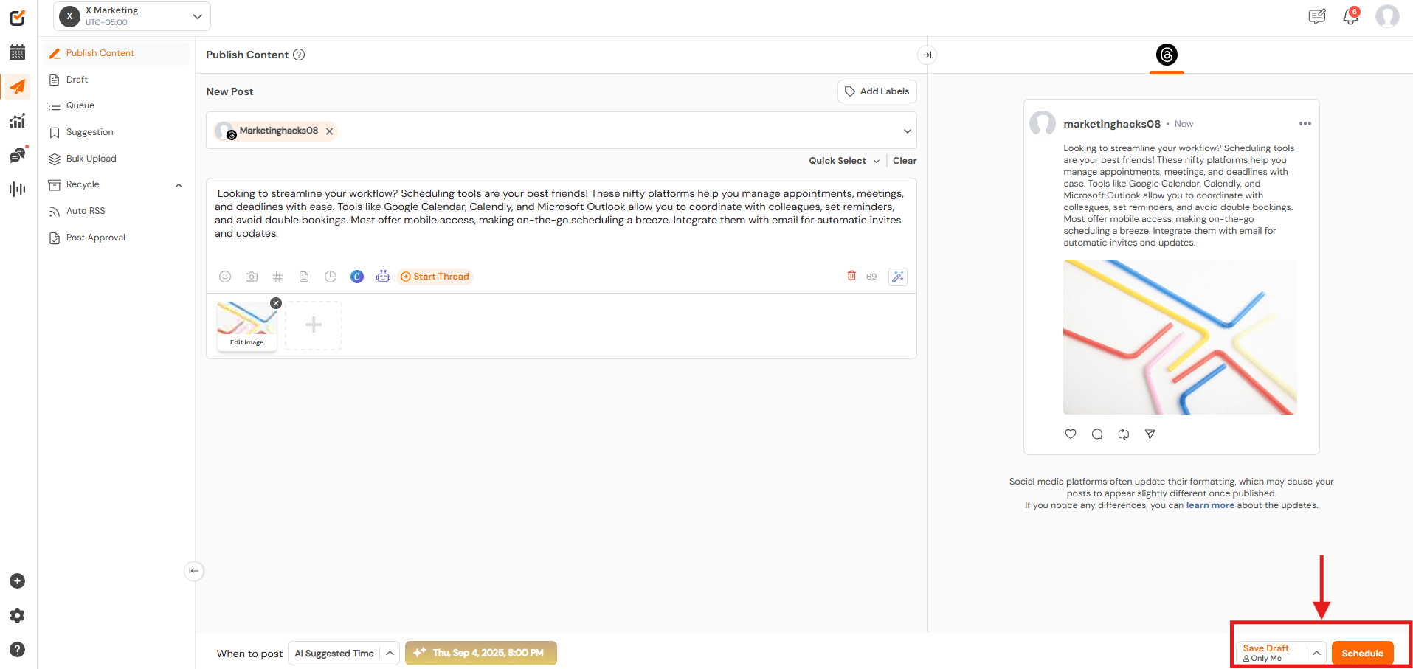Remove the Marketinghacks08 account chip
Image resolution: width=1413 pixels, height=669 pixels.
(330, 131)
